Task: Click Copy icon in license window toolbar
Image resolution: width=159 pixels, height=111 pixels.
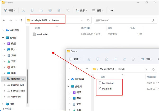Action: click(32, 10)
